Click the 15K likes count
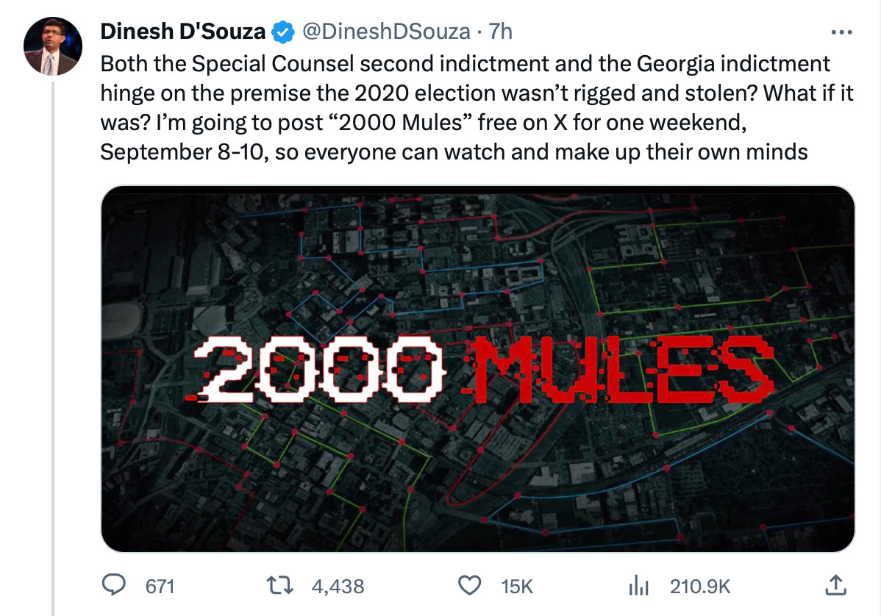Image resolution: width=881 pixels, height=616 pixels. [516, 586]
